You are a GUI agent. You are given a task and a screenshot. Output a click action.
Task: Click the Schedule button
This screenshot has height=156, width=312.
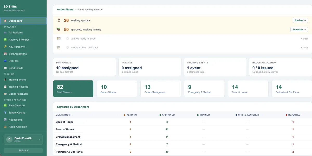click(299, 29)
